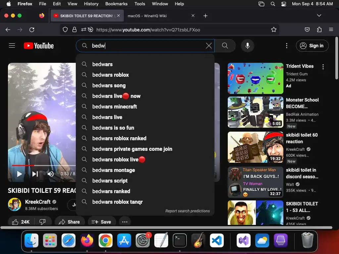The width and height of the screenshot is (339, 254).
Task: Pick 'bedwars roblox ranked' suggestion
Action: click(x=145, y=138)
